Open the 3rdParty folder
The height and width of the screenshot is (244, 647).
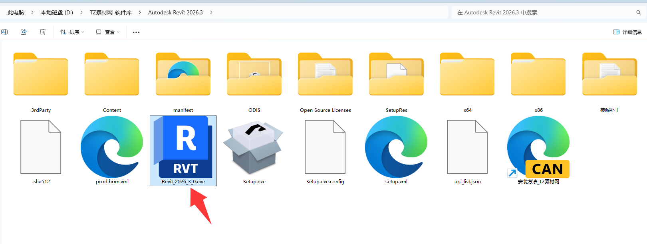click(41, 74)
